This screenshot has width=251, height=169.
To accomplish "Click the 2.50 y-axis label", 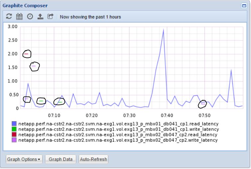I will (13, 40).
